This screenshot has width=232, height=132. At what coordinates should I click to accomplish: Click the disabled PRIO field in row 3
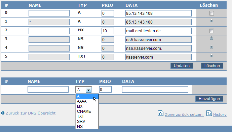pyautogui.click(x=108, y=39)
